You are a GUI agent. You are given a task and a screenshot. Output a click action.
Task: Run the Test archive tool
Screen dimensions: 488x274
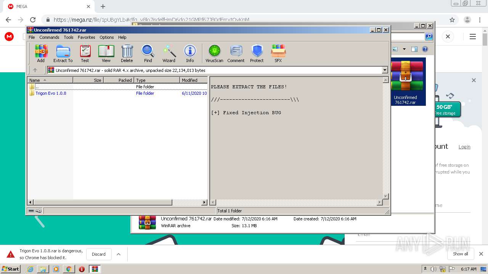tap(85, 53)
